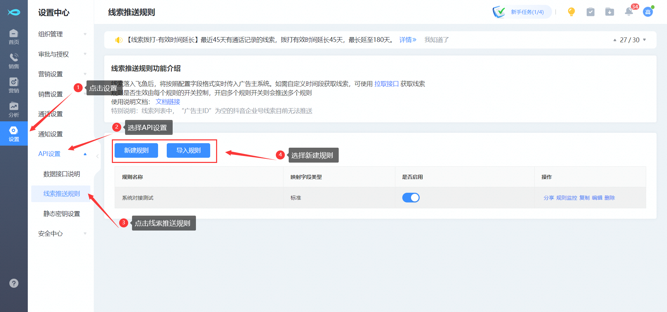Screen dimensions: 667x312
Task: Click 编辑 for 系统对接测试 rule
Action: pos(597,198)
